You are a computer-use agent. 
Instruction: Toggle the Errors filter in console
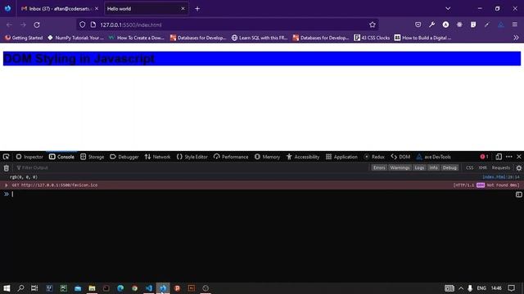(x=379, y=167)
